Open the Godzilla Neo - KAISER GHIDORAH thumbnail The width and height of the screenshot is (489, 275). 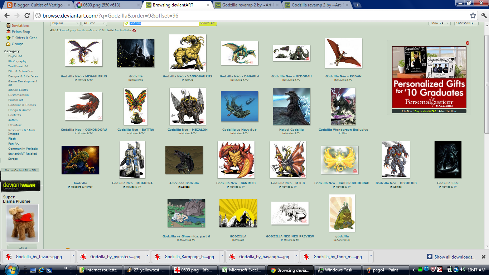(x=340, y=160)
